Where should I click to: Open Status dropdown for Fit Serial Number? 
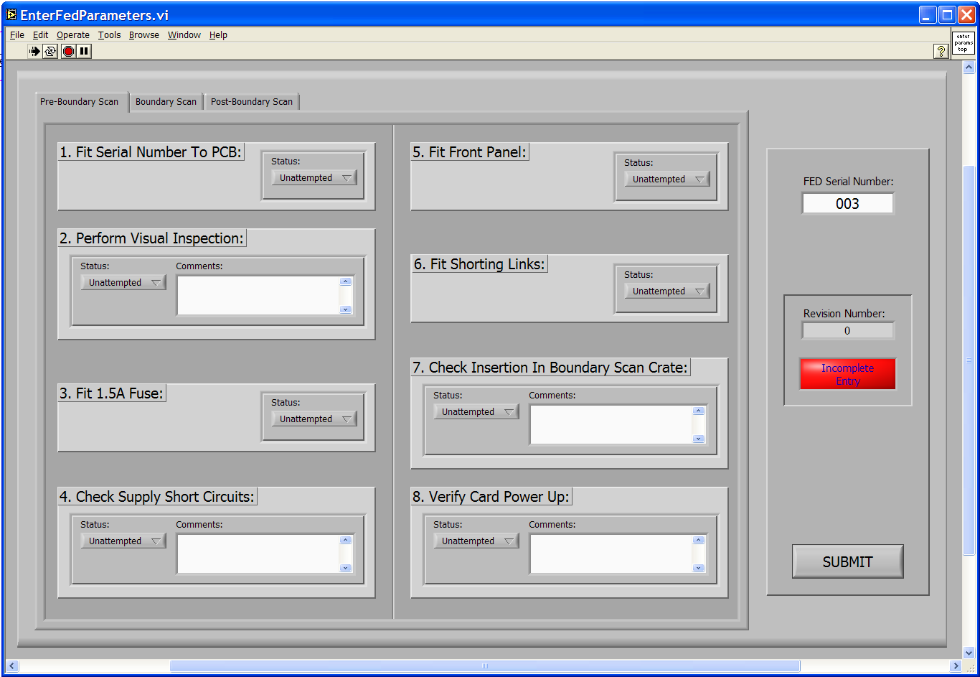(314, 178)
